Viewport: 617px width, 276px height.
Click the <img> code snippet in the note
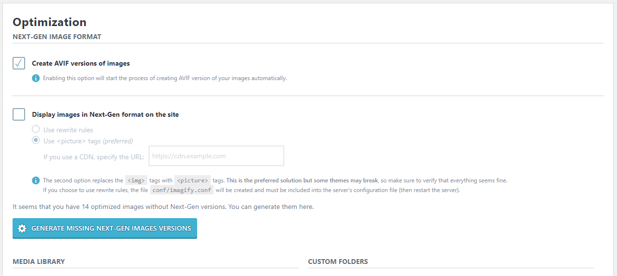pos(136,180)
